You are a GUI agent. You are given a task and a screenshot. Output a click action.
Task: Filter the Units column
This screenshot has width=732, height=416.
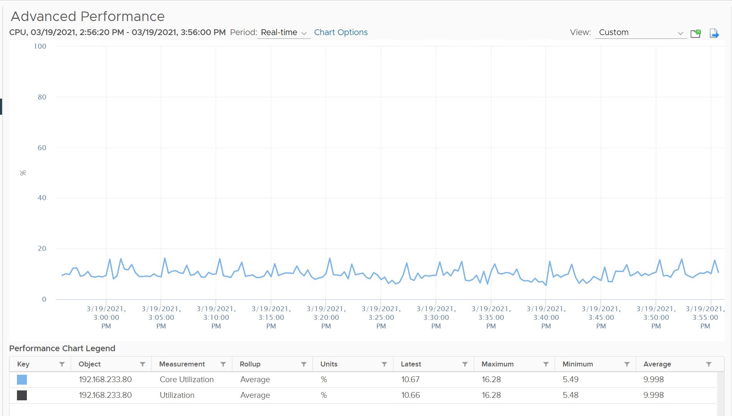[x=384, y=364]
